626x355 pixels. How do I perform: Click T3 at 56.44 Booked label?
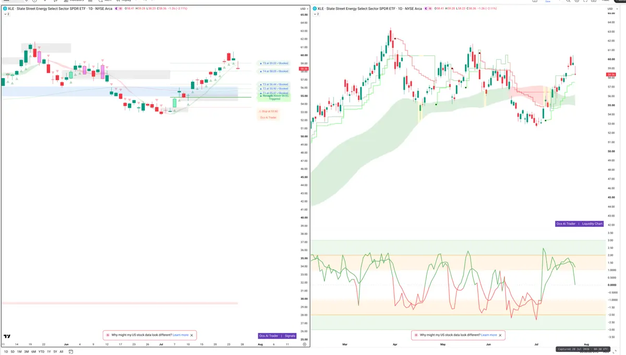click(274, 84)
